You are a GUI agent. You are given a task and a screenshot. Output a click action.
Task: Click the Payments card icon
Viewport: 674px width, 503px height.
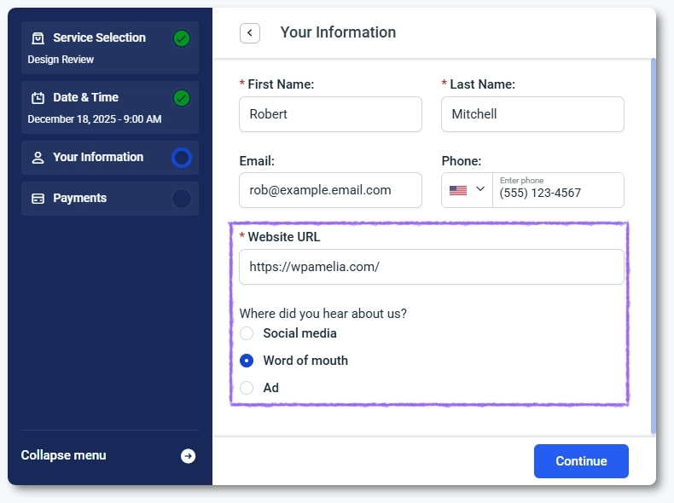point(38,199)
